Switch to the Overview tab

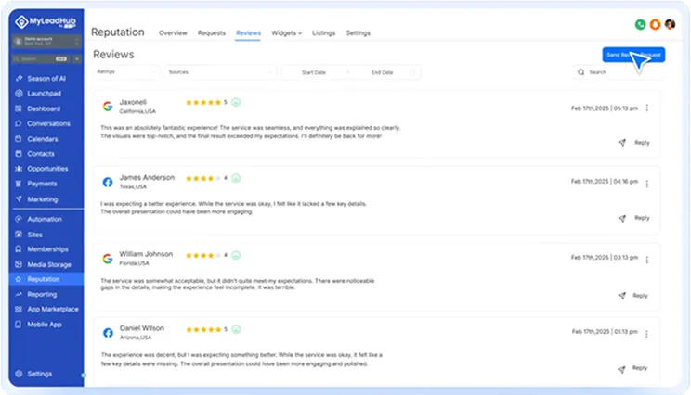(x=173, y=33)
